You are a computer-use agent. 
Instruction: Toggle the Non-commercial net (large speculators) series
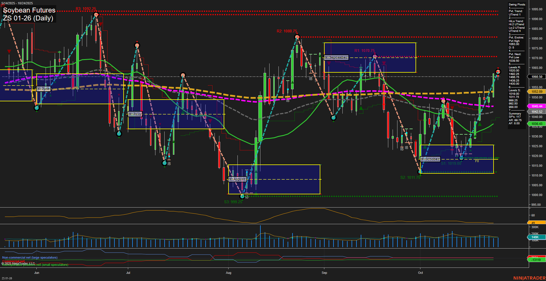(30, 257)
